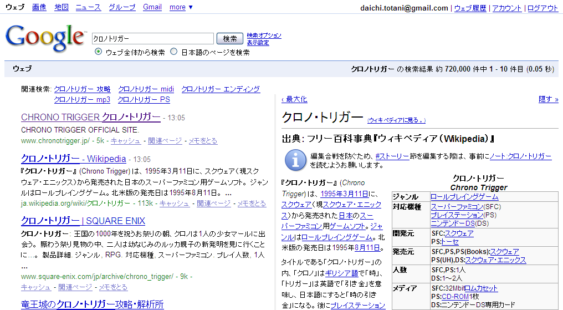Screen dimensions: 563x310
Task: Open キャッシュ link for chronotrigger.jp result
Action: [125, 141]
